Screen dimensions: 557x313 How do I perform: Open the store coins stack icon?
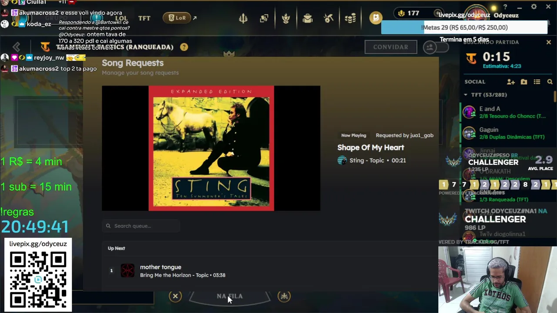[350, 18]
